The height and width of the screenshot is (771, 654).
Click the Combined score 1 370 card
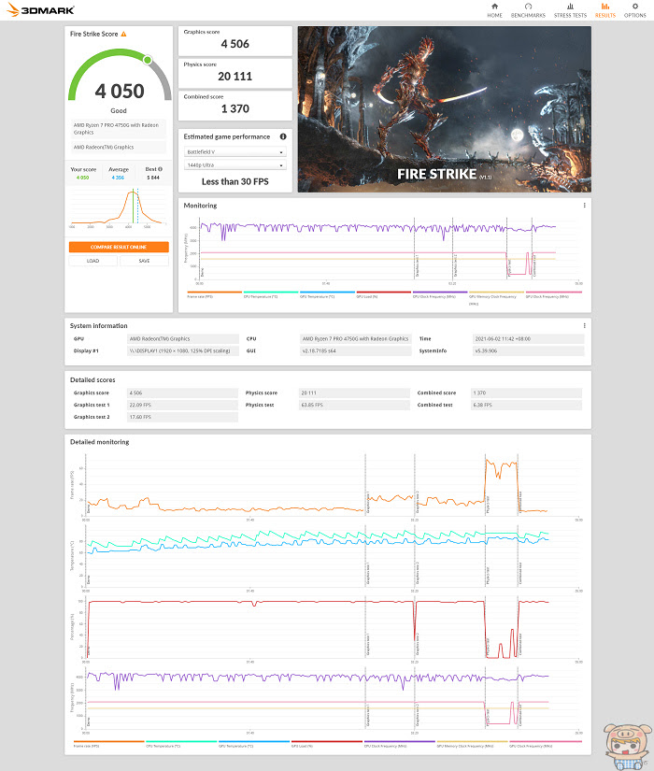(235, 106)
